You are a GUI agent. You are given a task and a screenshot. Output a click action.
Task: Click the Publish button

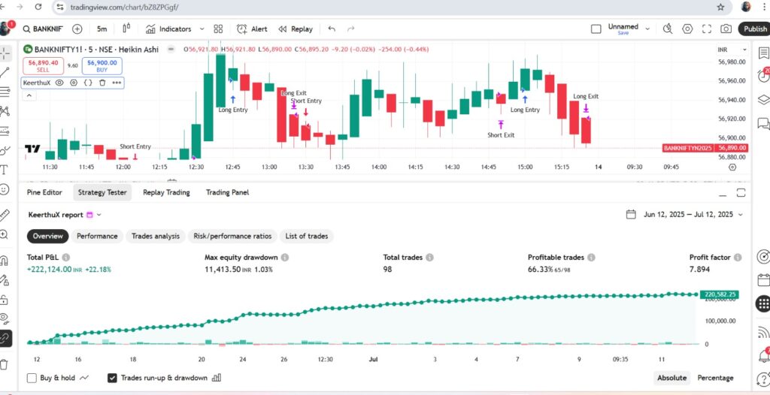(754, 29)
